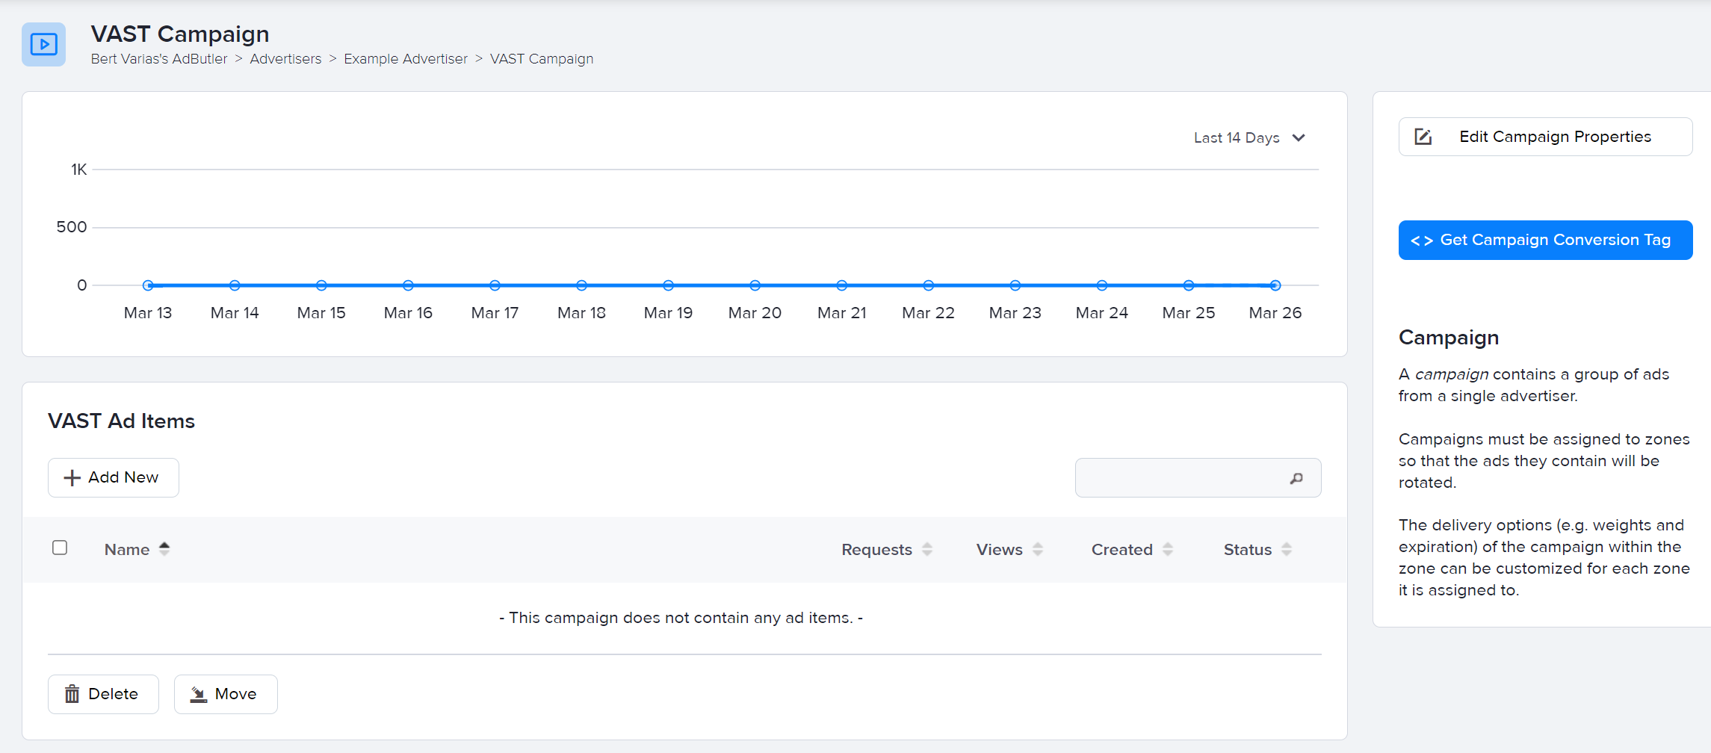This screenshot has height=753, width=1711.
Task: Select the Mar 20 data point on chart
Action: coord(755,285)
